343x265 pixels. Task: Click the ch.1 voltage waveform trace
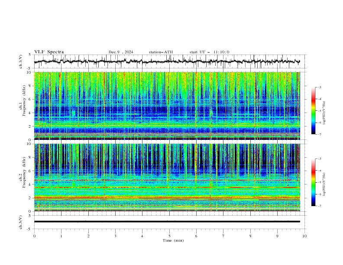tap(167, 61)
